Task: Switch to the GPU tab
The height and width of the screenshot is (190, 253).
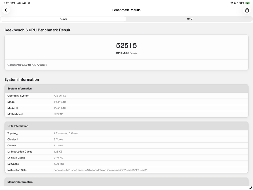Action: [190, 19]
